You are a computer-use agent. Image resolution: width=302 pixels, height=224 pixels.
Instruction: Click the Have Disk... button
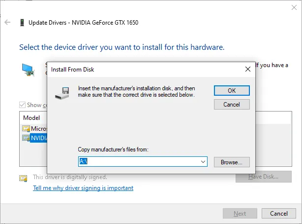click(x=263, y=177)
